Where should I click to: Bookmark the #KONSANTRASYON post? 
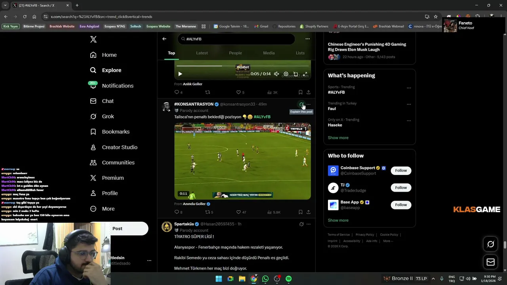[300, 212]
